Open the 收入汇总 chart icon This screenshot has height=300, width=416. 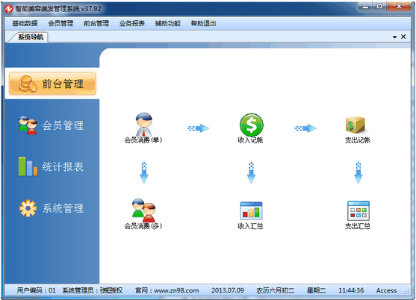(251, 210)
